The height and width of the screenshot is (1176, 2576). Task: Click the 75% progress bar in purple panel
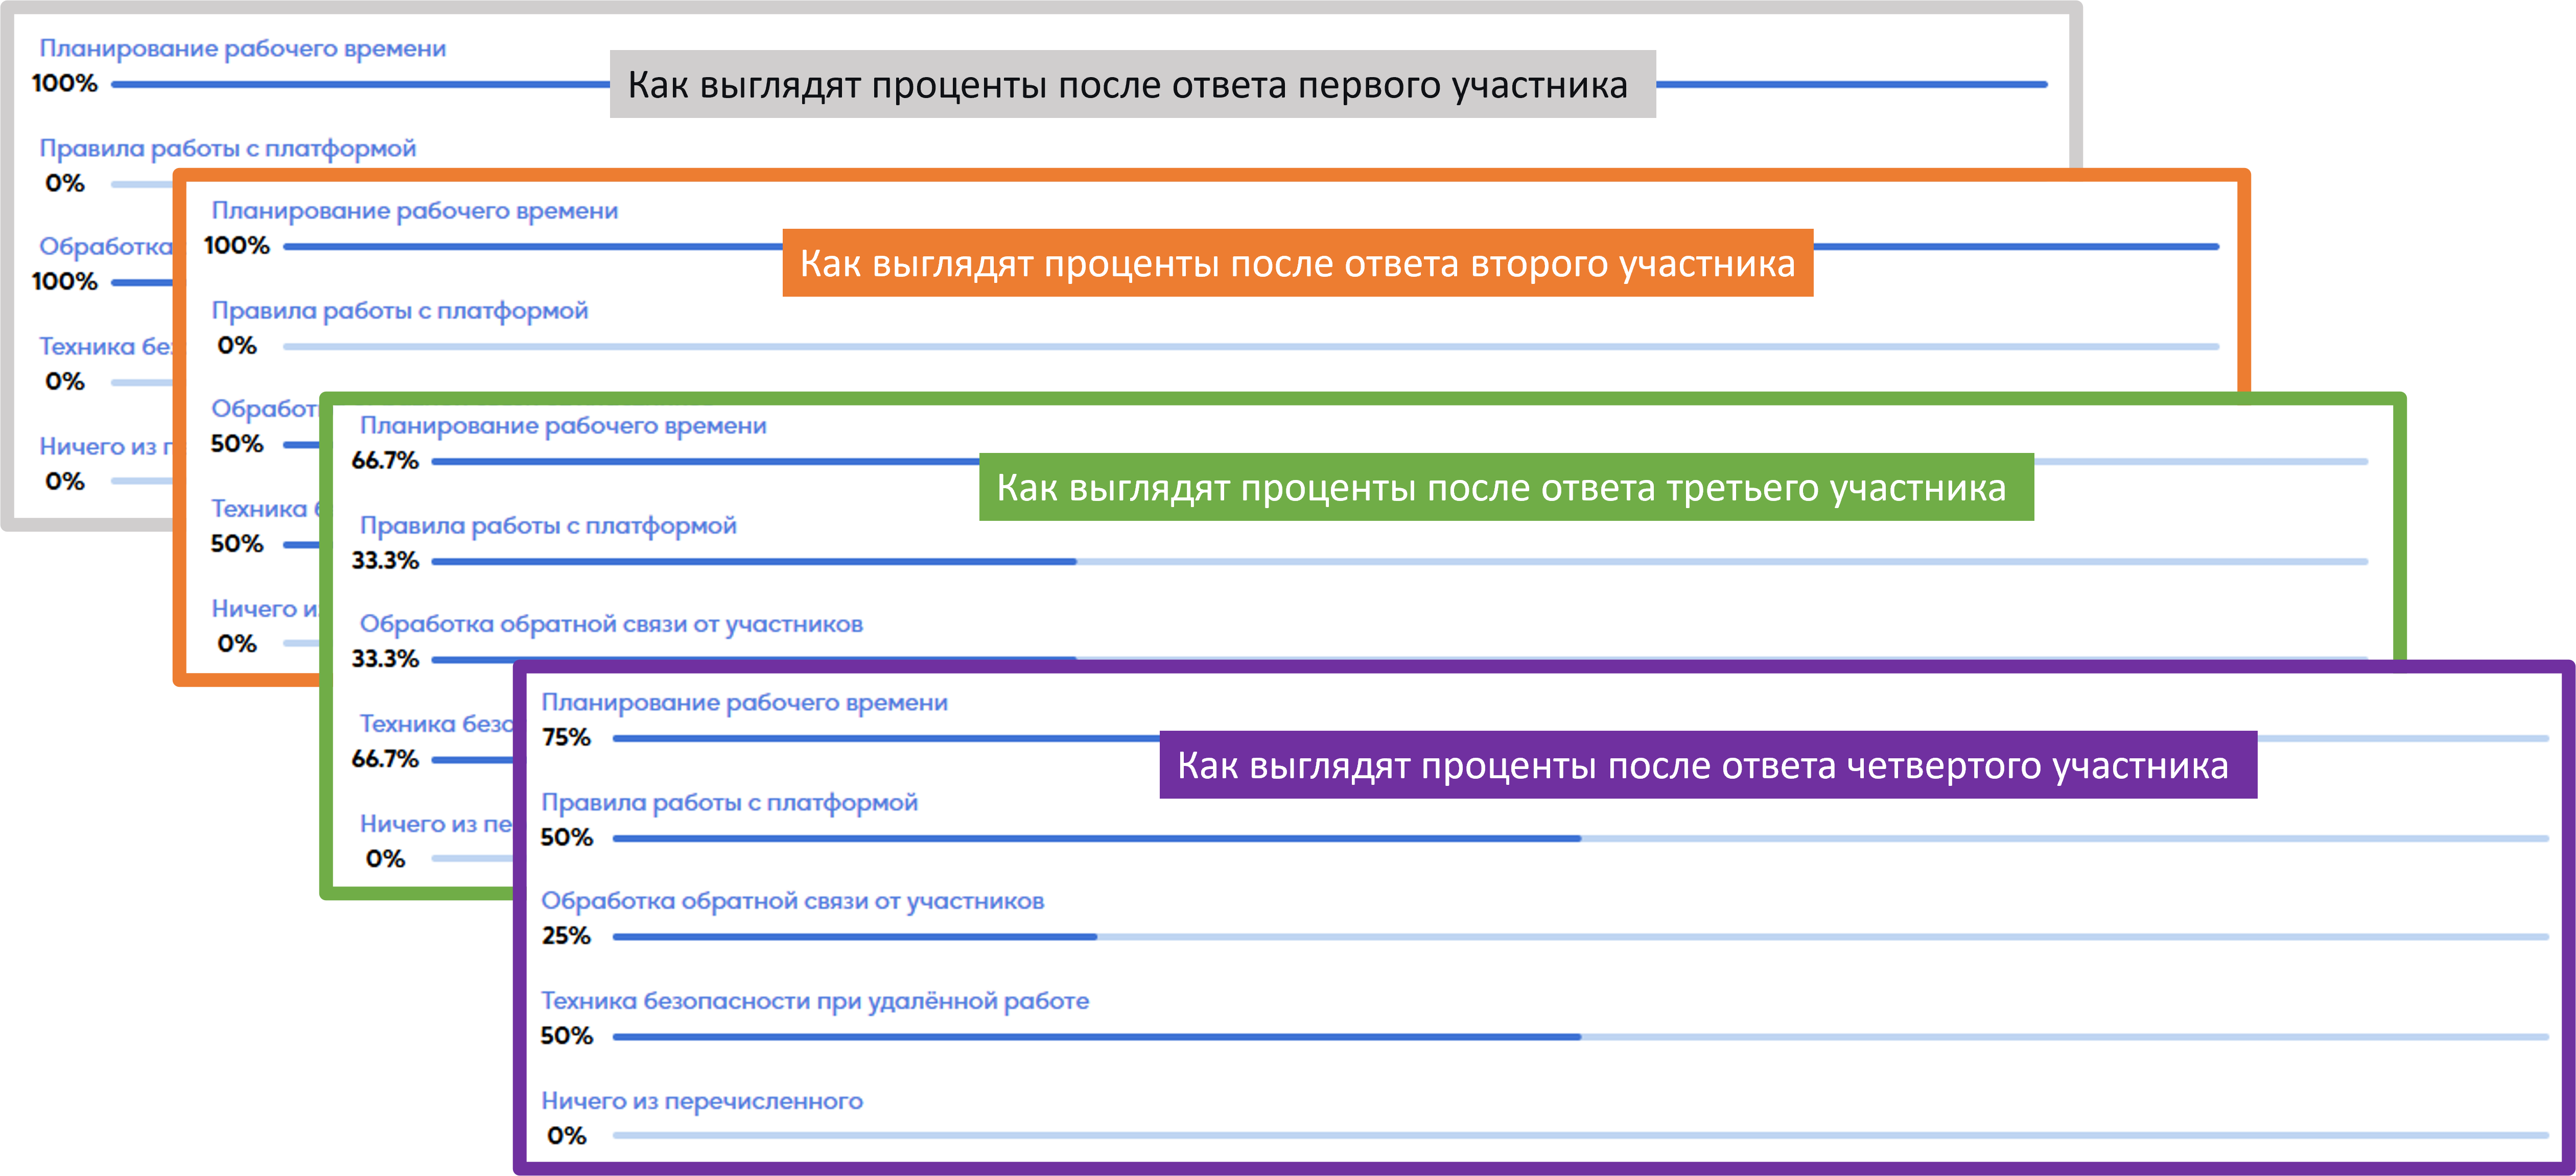[880, 738]
